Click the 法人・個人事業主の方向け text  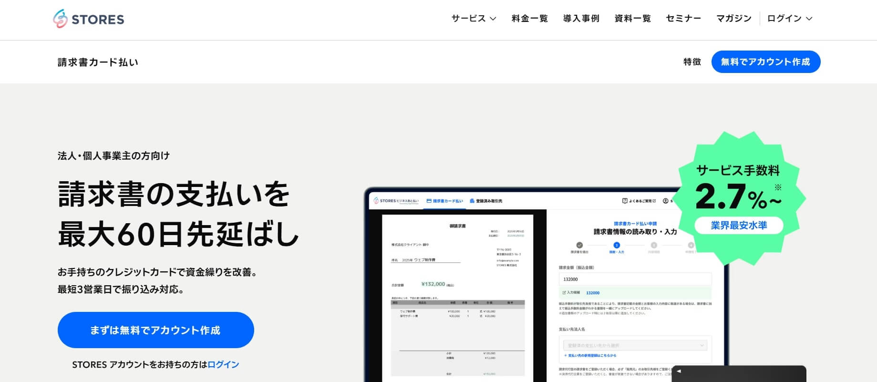tap(113, 156)
